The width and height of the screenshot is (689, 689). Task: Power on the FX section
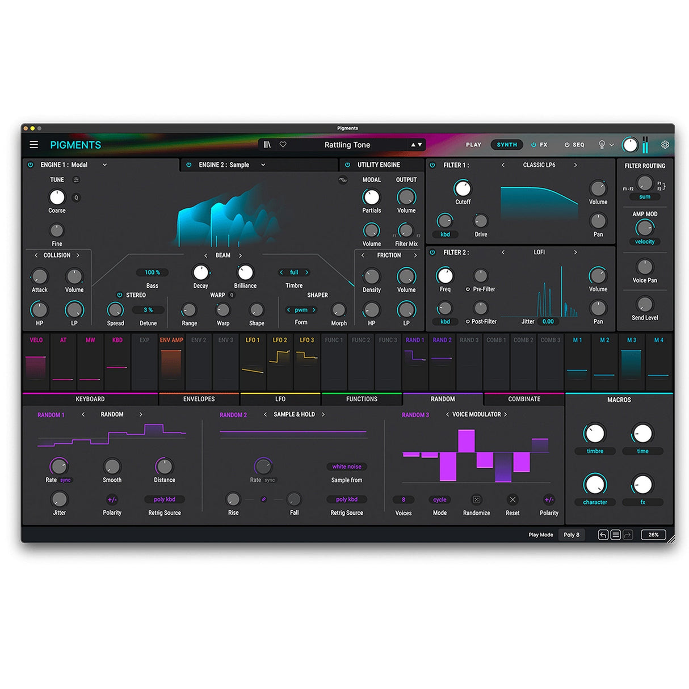pyautogui.click(x=534, y=145)
